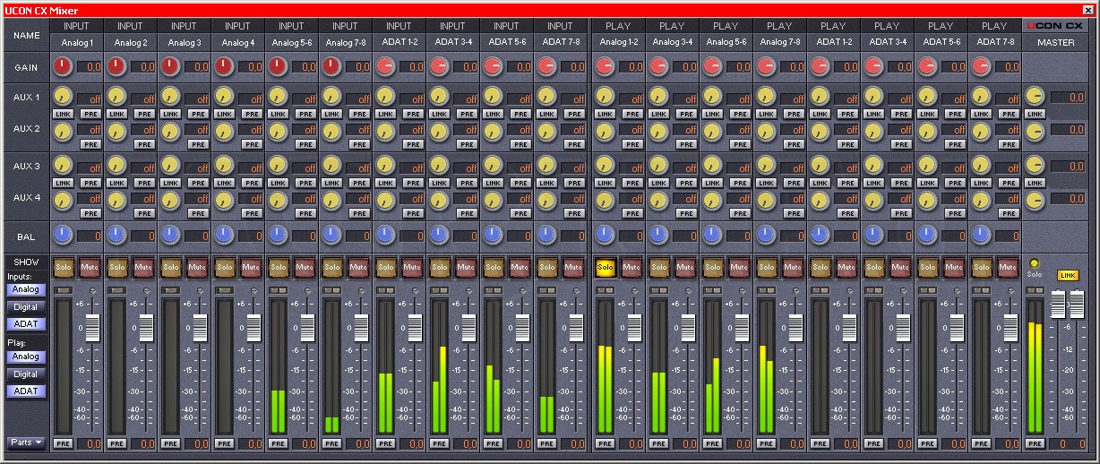Image resolution: width=1100 pixels, height=464 pixels.
Task: Disable Solo on PLAY Analog 1-2 channel
Action: pos(605,267)
